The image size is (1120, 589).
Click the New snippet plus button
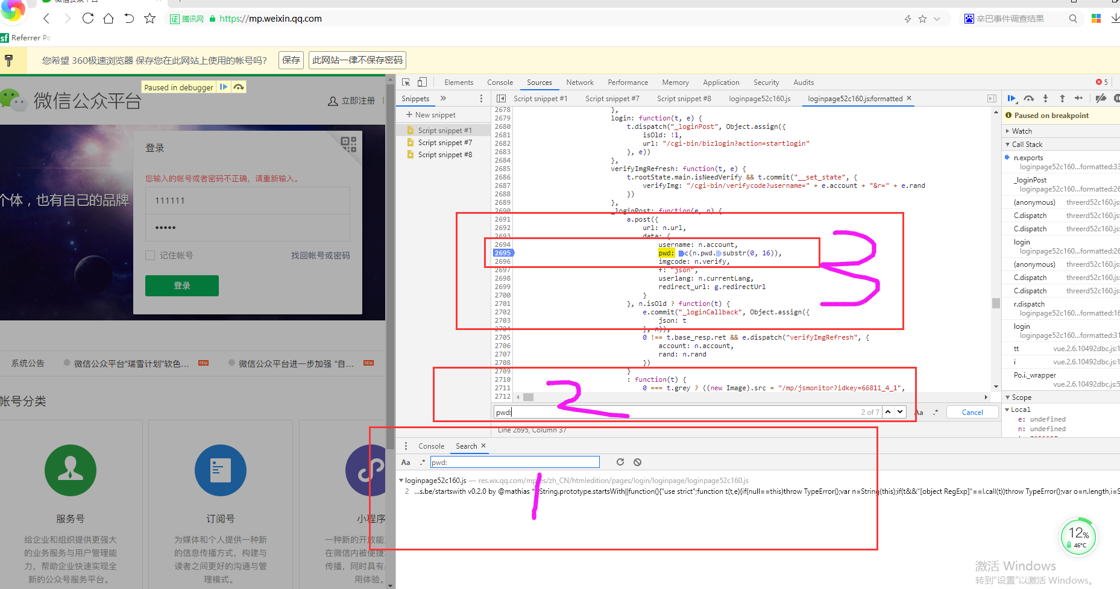(x=430, y=114)
